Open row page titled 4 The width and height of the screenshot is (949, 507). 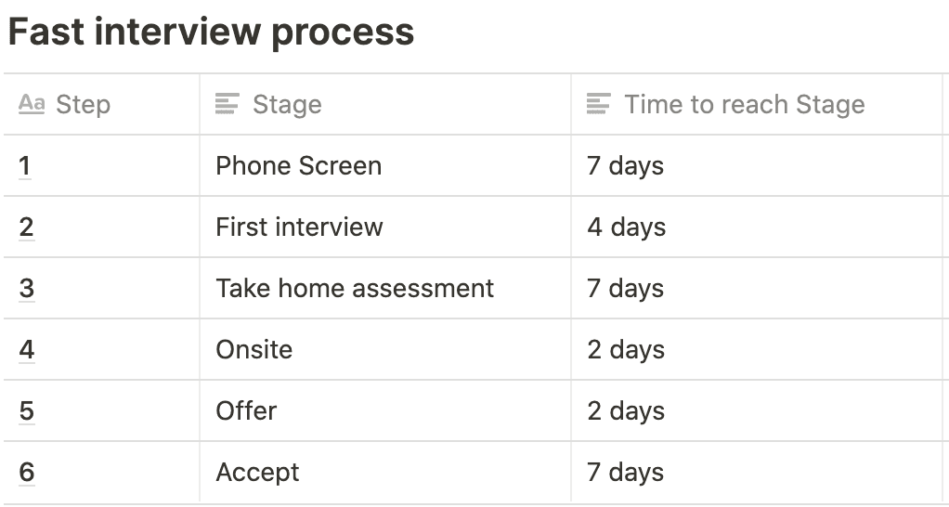[x=26, y=350]
